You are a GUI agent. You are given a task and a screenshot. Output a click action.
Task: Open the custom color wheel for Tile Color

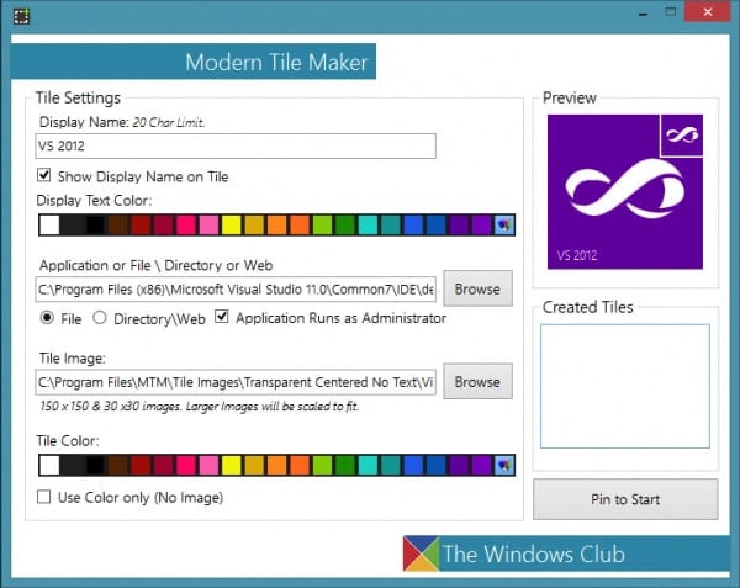coord(504,465)
